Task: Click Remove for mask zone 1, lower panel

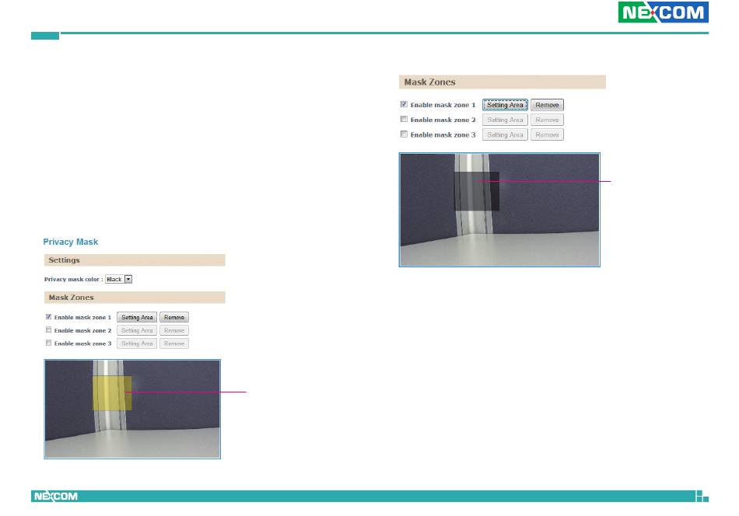Action: point(174,317)
